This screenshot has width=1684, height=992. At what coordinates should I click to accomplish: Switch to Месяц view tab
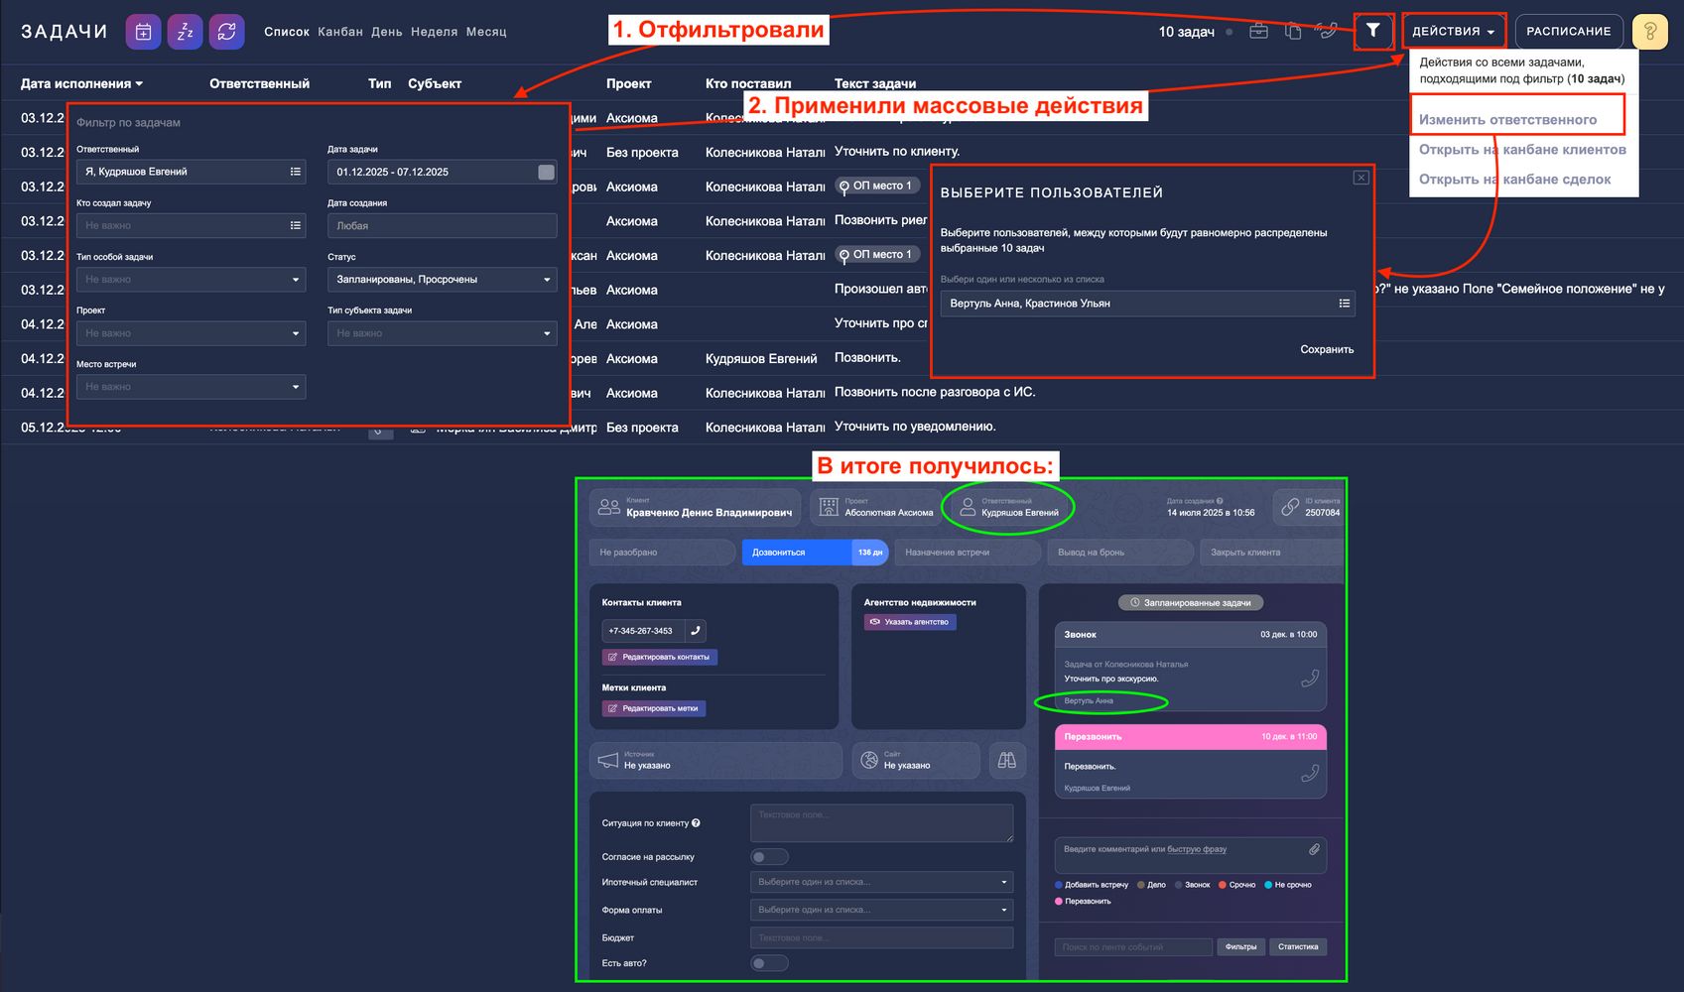[x=486, y=32]
